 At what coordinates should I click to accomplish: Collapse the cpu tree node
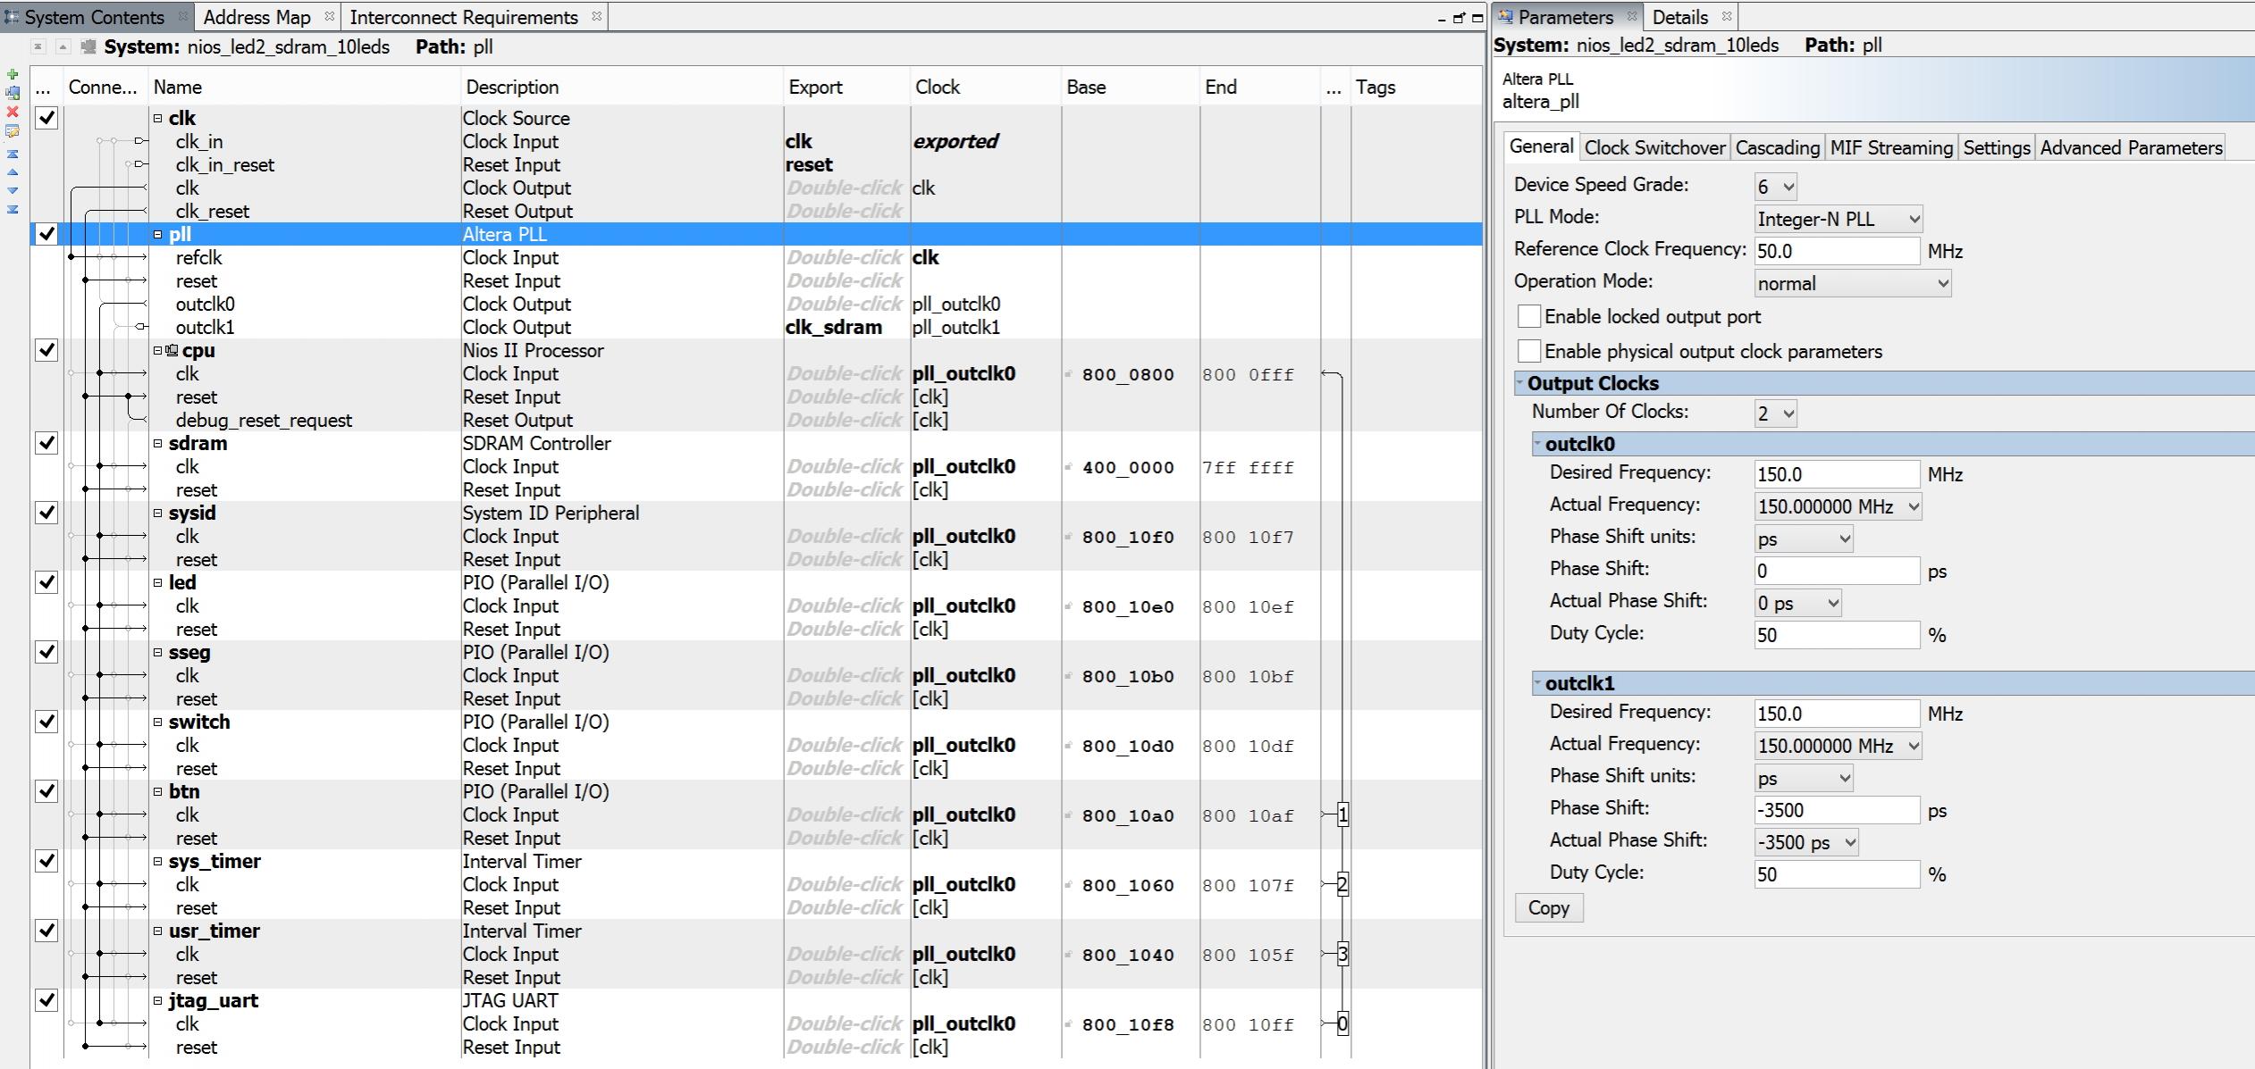[x=158, y=351]
